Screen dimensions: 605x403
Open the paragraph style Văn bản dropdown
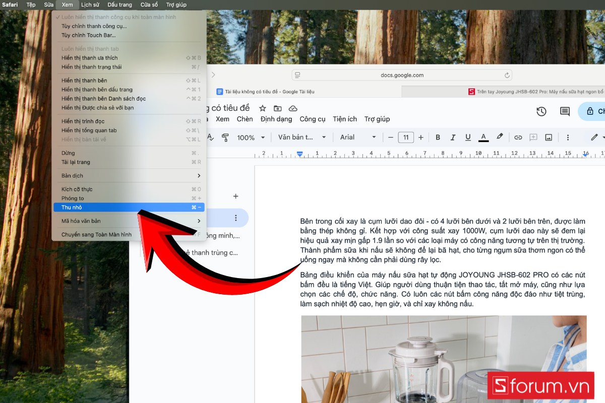(302, 137)
